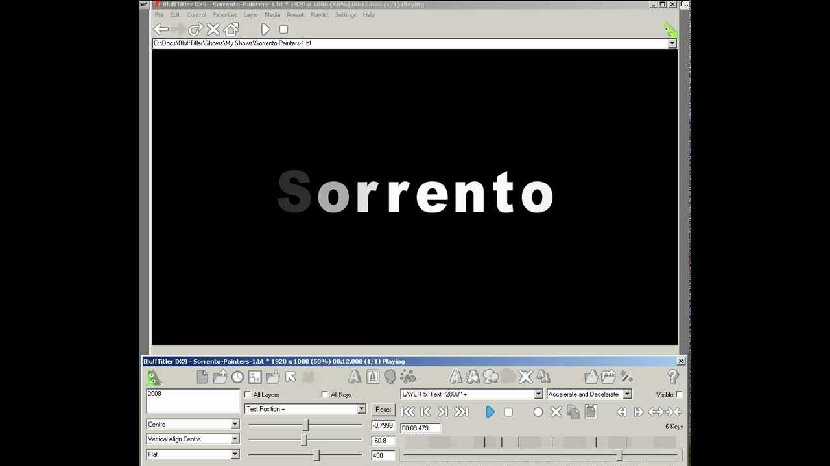The height and width of the screenshot is (466, 830).
Task: Click the right-arrow key shift icon
Action: 639,412
